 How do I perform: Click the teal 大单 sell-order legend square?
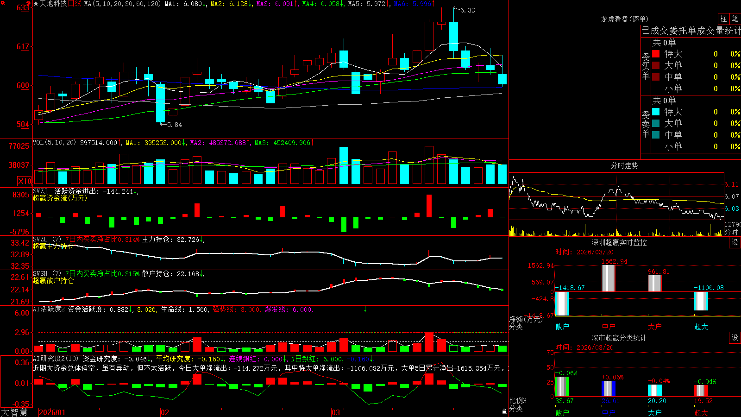(x=656, y=123)
